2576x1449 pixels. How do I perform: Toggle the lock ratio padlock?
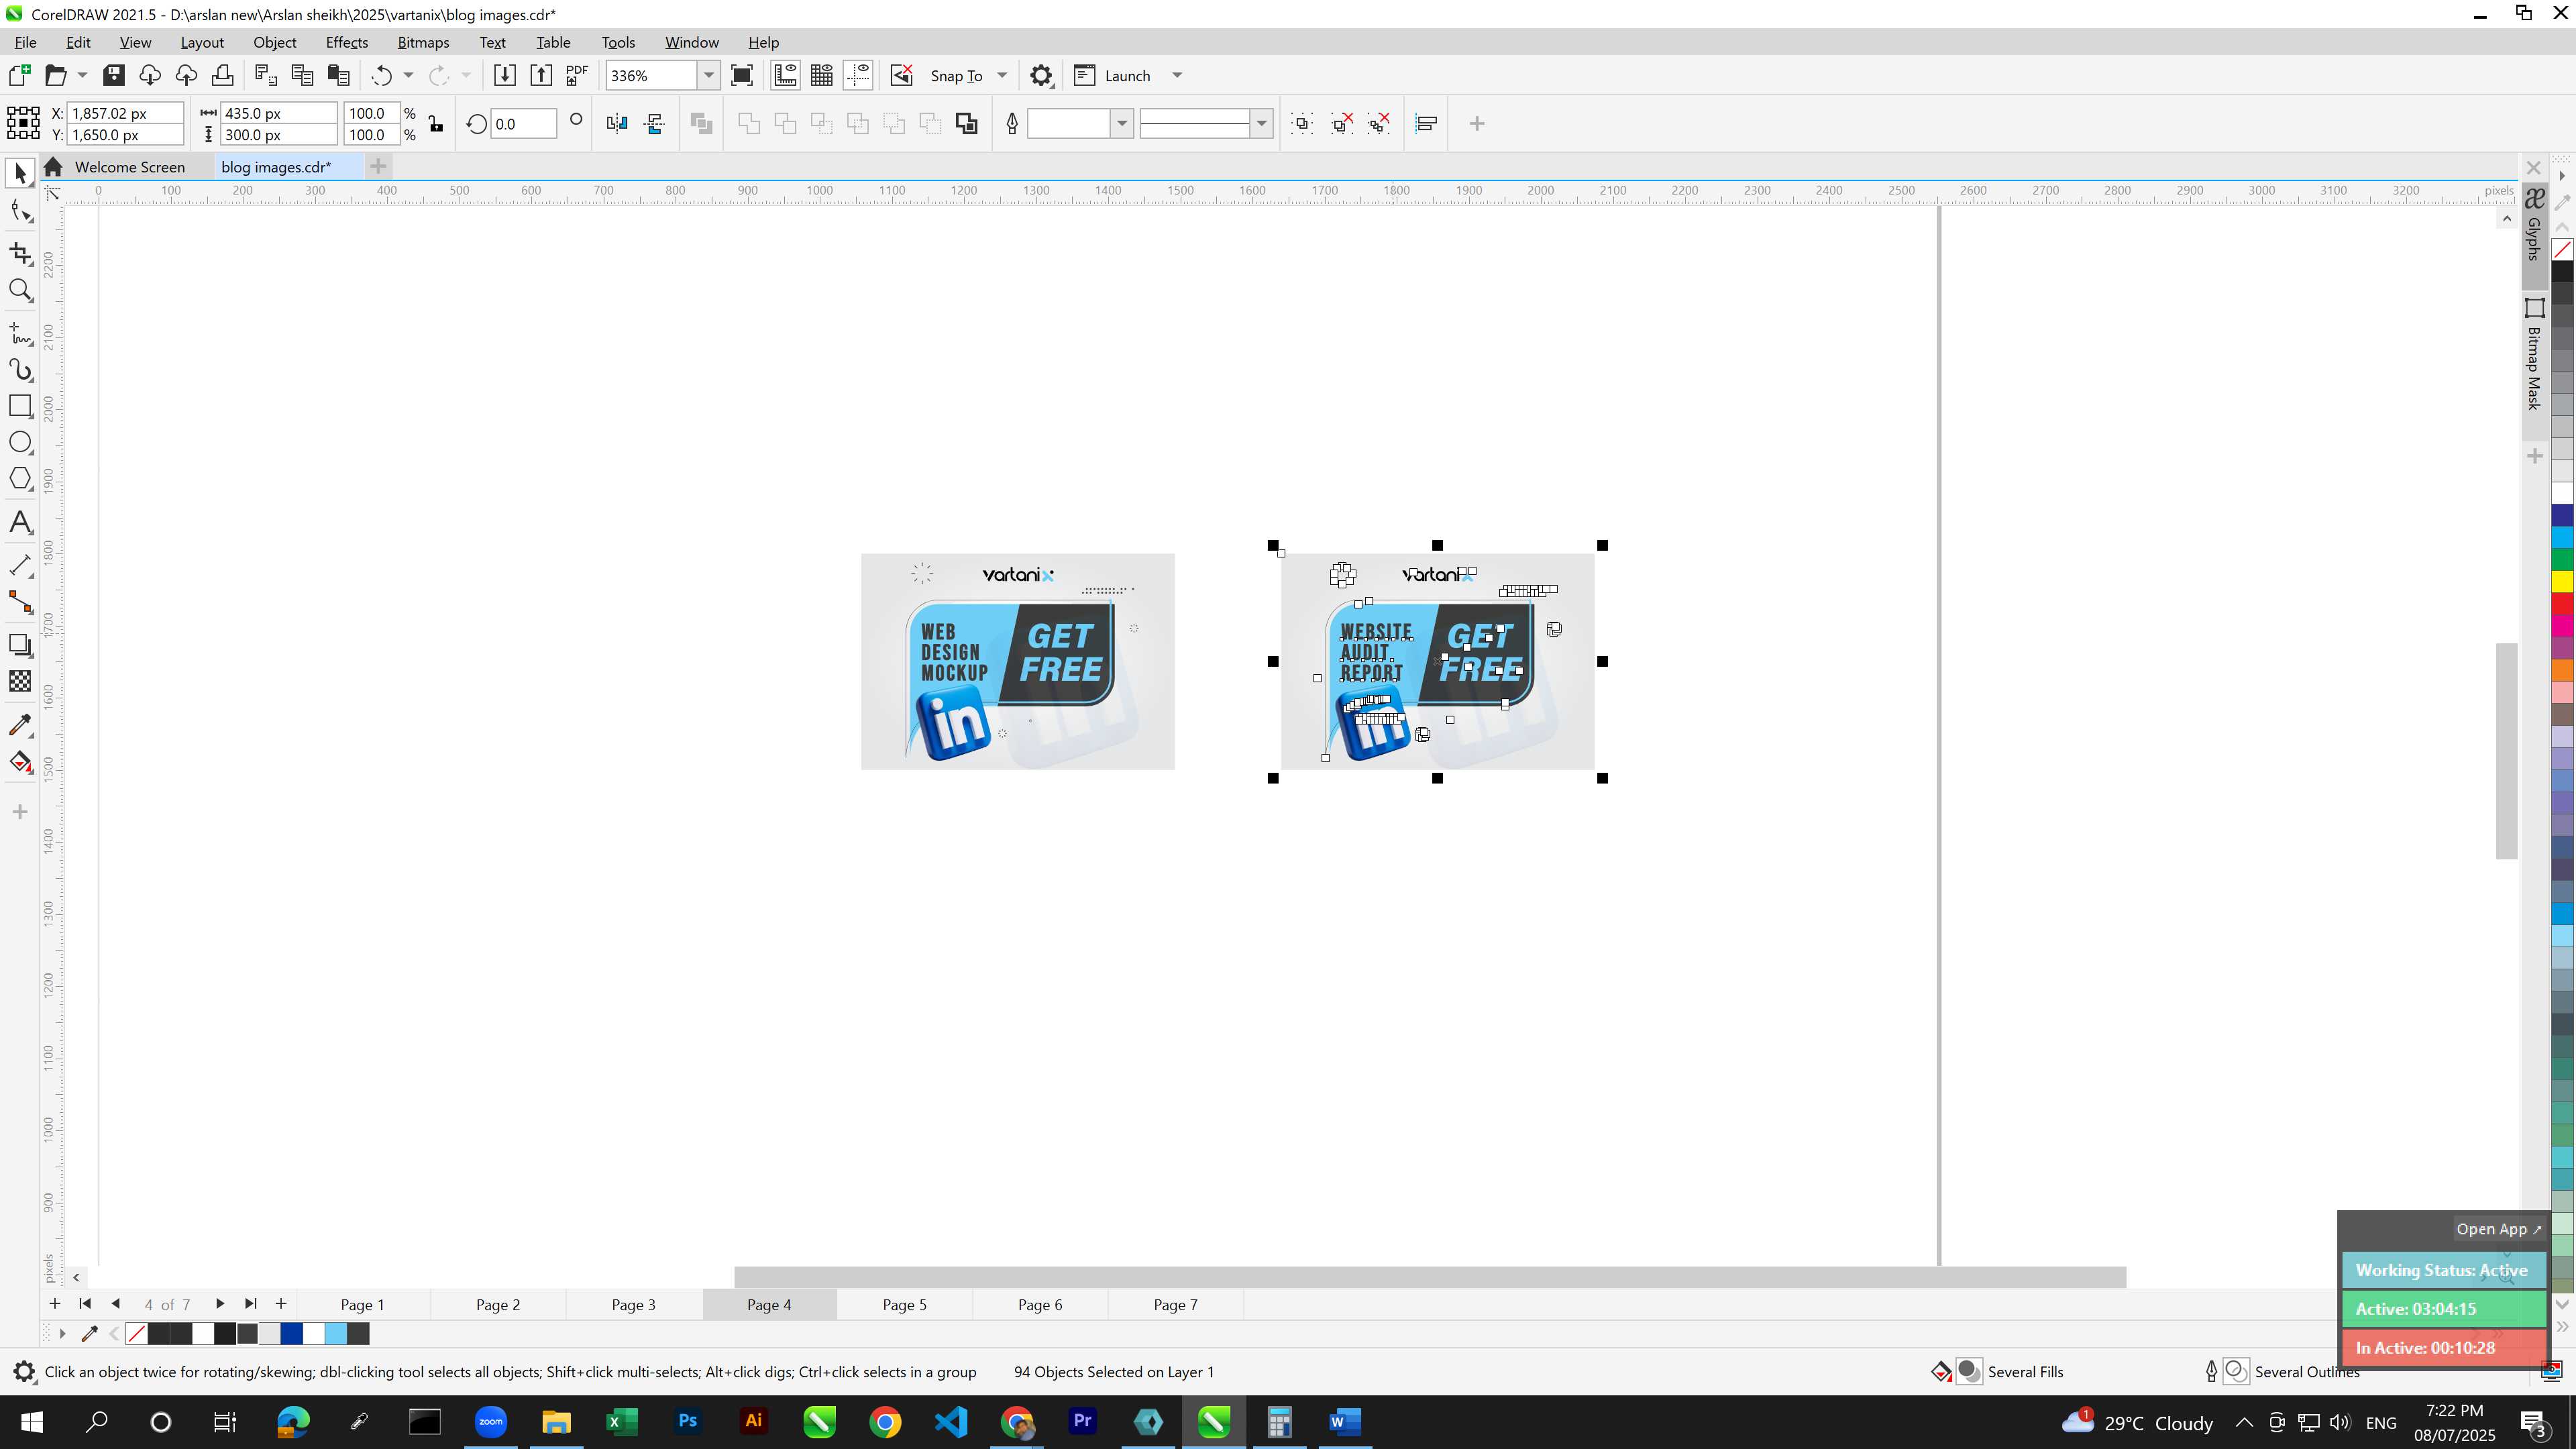click(436, 124)
